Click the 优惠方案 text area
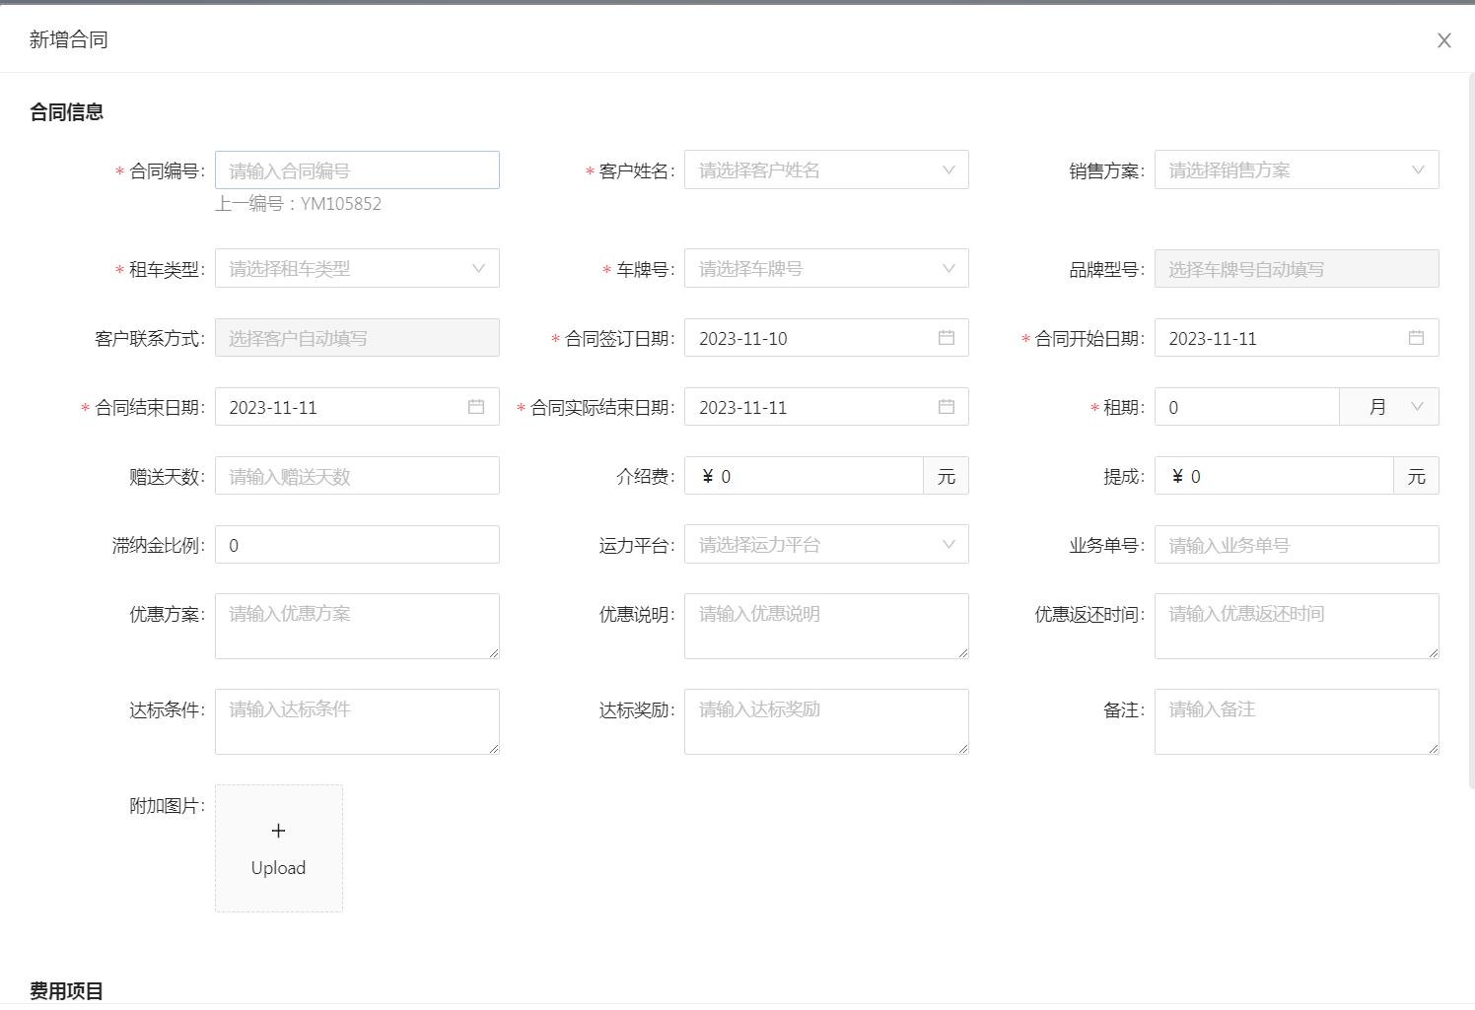1475x1010 pixels. tap(357, 626)
